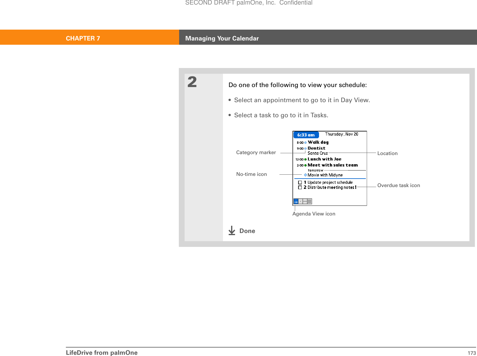Click the No-time icon callout label
The height and width of the screenshot is (356, 477).
251,174
